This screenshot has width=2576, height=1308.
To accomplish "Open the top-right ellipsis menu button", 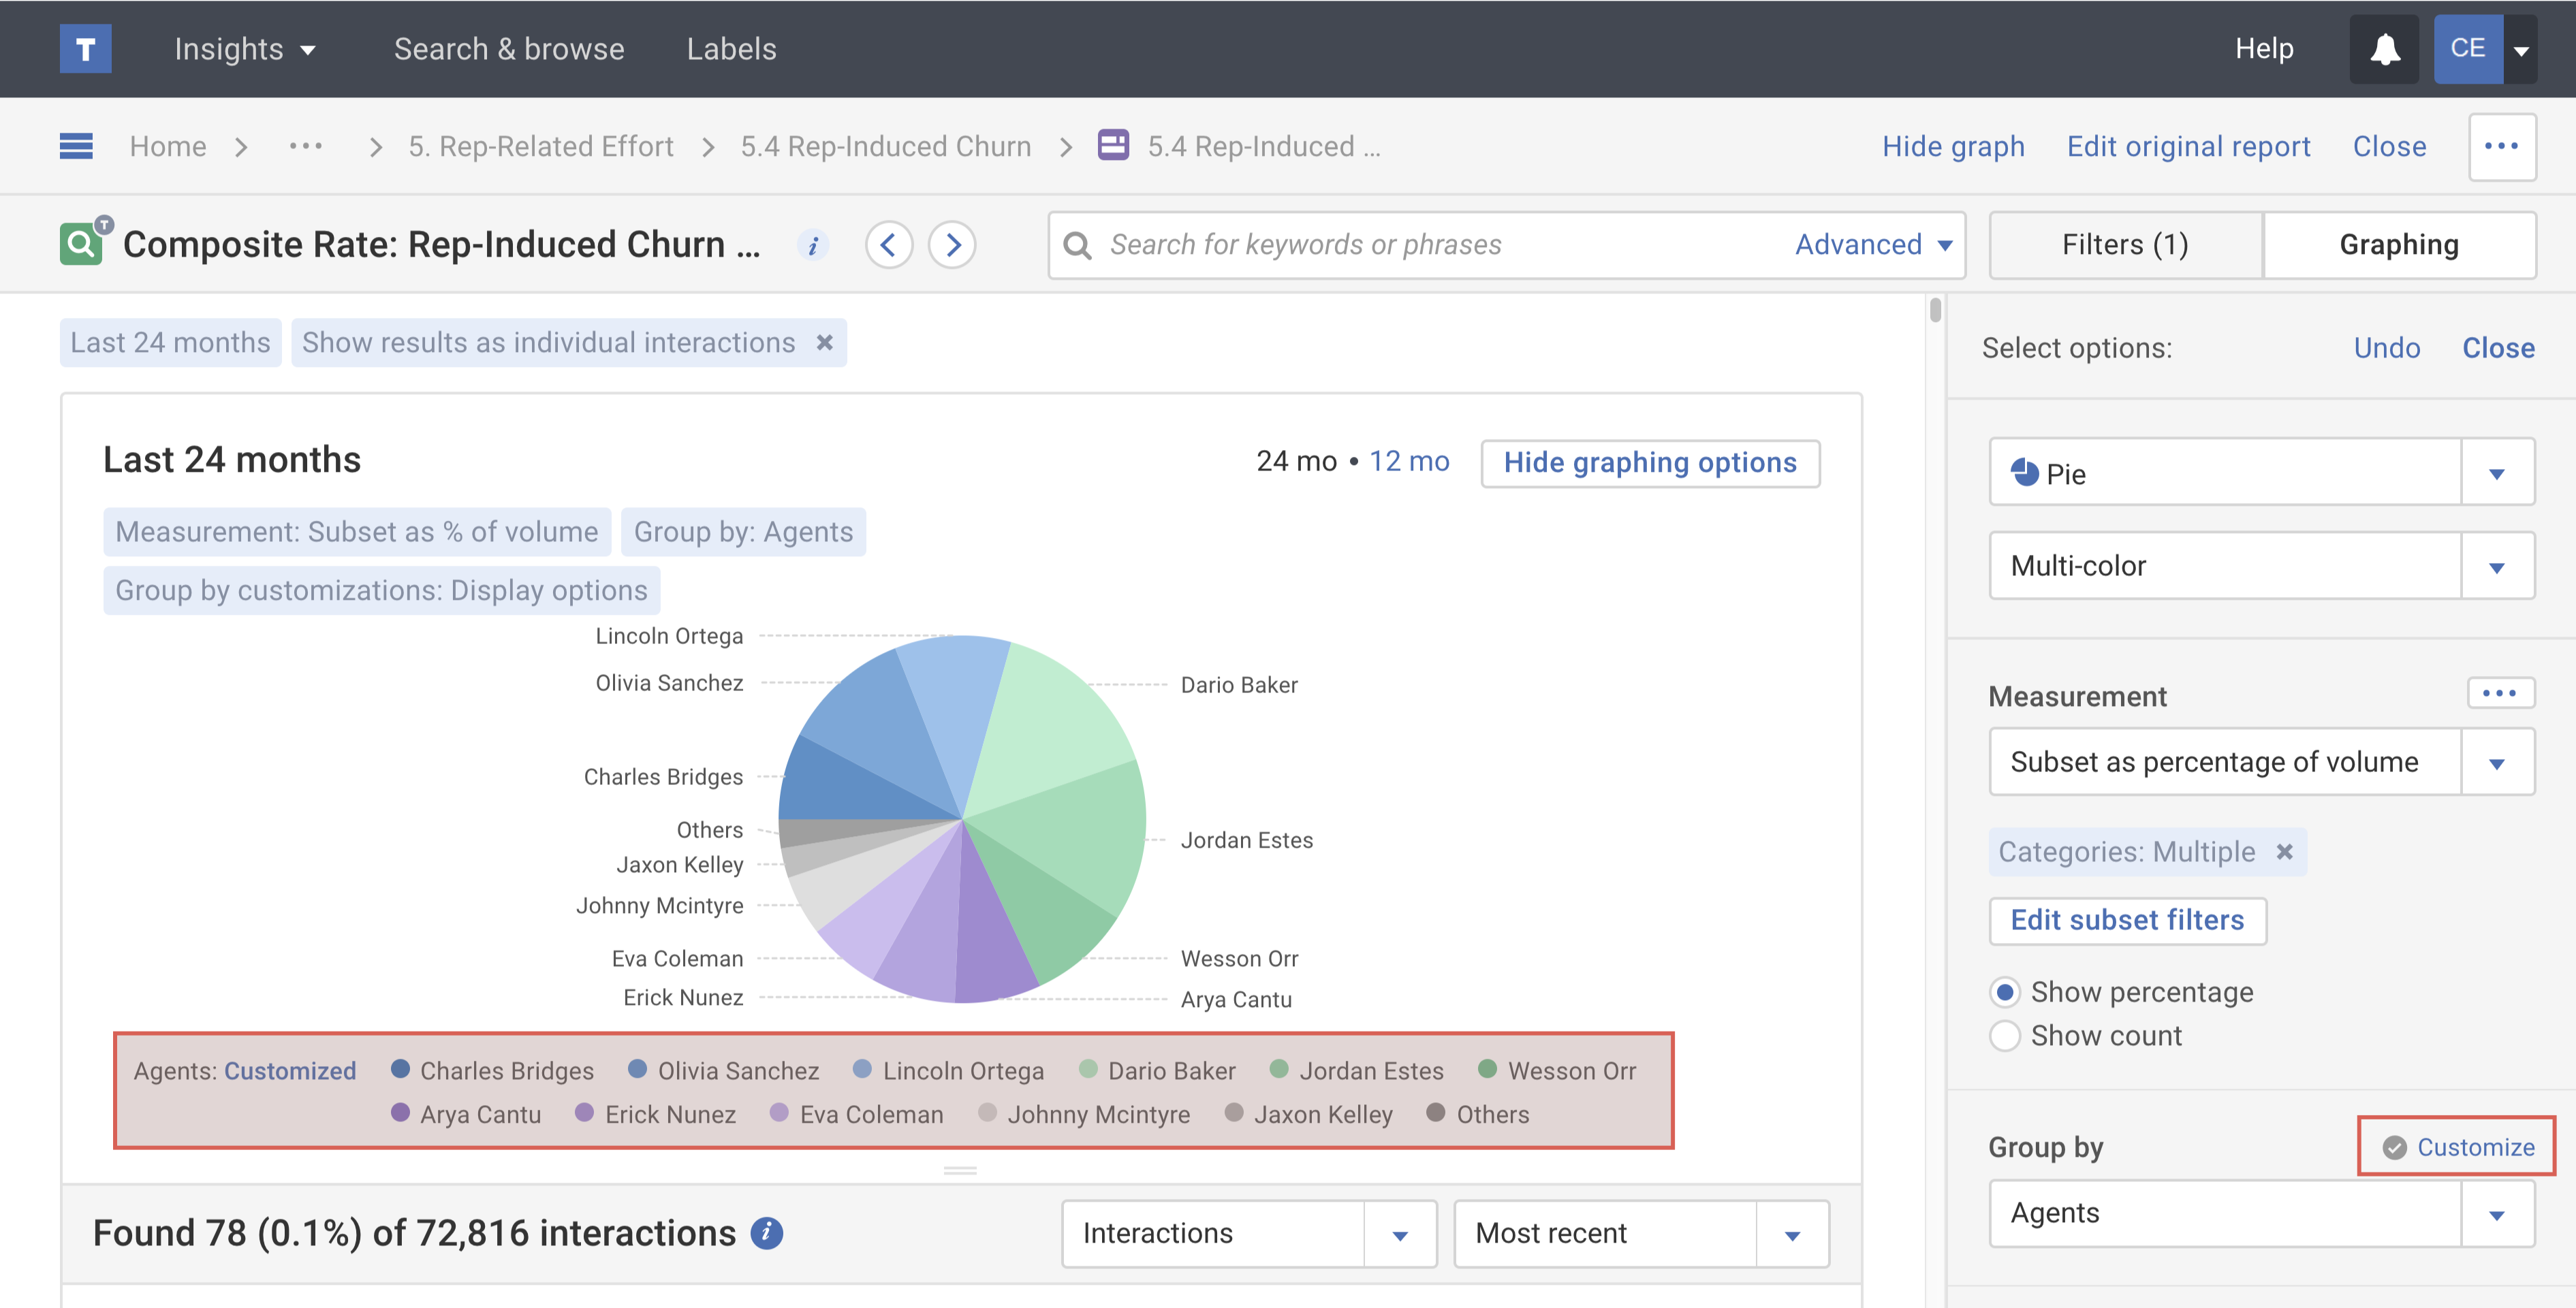I will [x=2501, y=146].
